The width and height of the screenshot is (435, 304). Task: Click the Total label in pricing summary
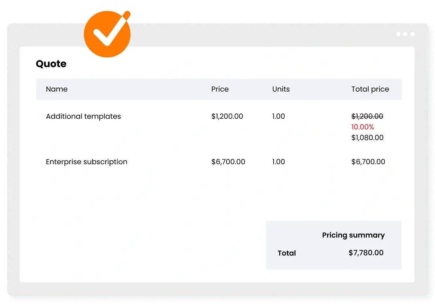click(x=287, y=253)
